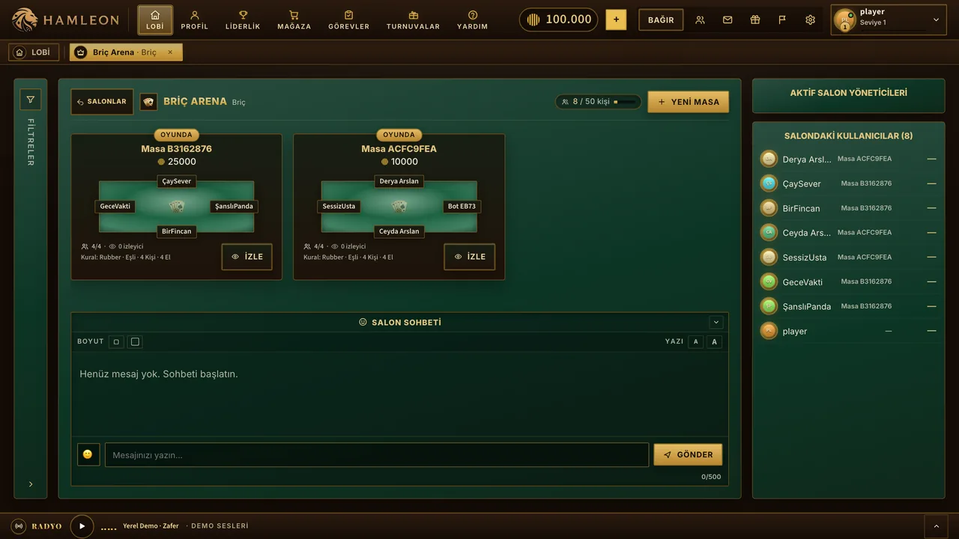Open the settings gear icon
The width and height of the screenshot is (959, 539).
point(810,20)
